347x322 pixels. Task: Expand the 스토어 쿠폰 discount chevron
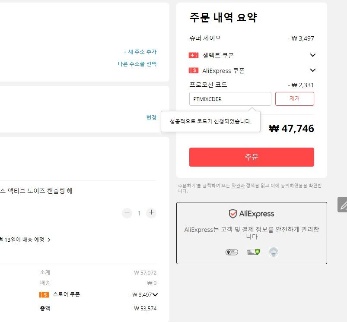155,295
